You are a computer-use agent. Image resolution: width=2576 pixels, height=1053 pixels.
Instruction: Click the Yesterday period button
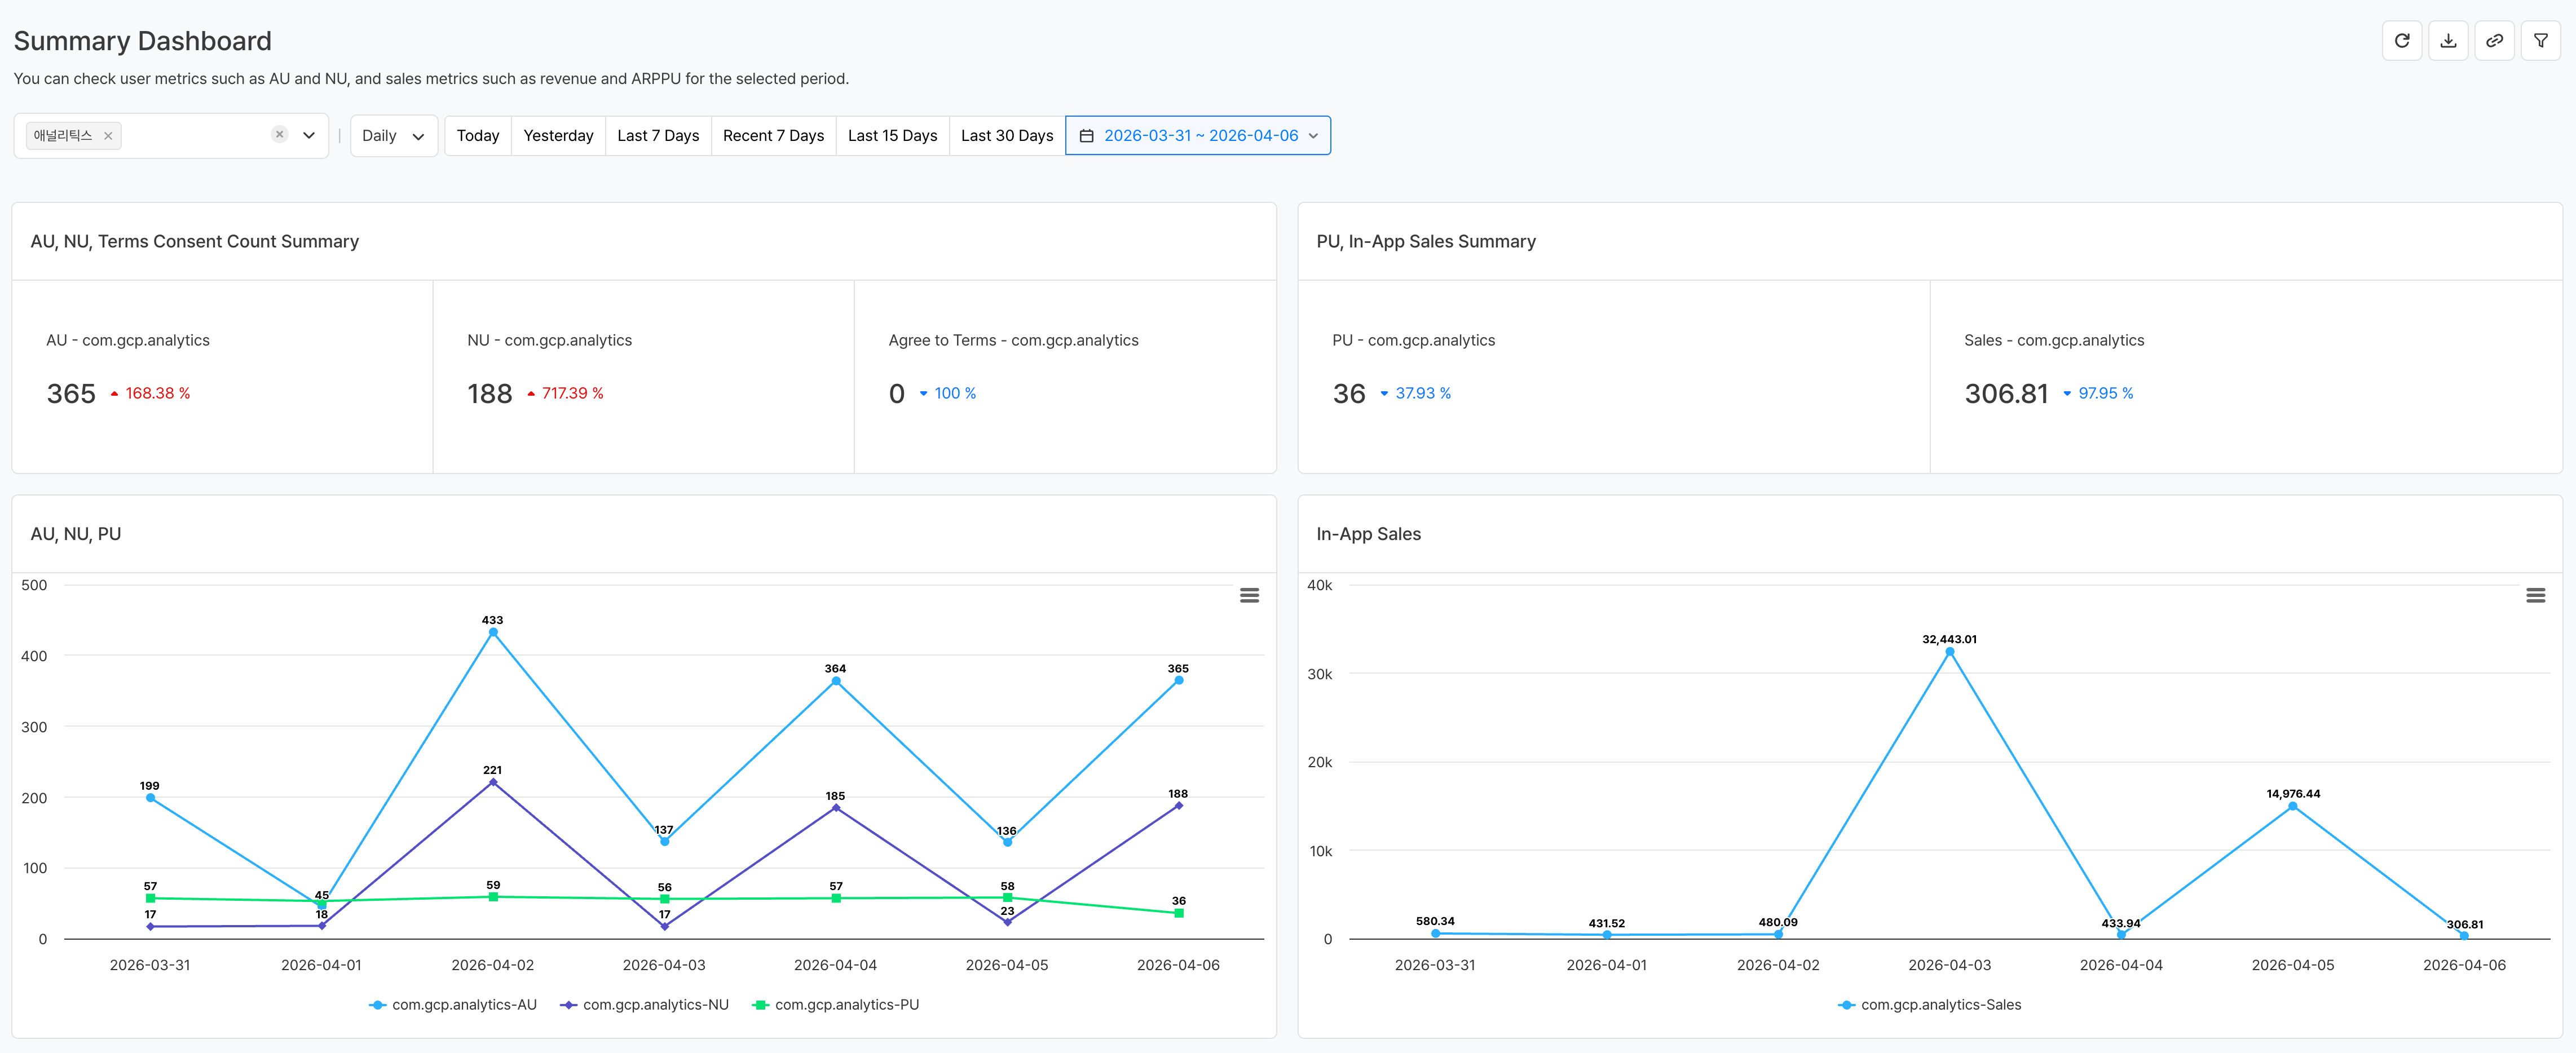click(558, 136)
